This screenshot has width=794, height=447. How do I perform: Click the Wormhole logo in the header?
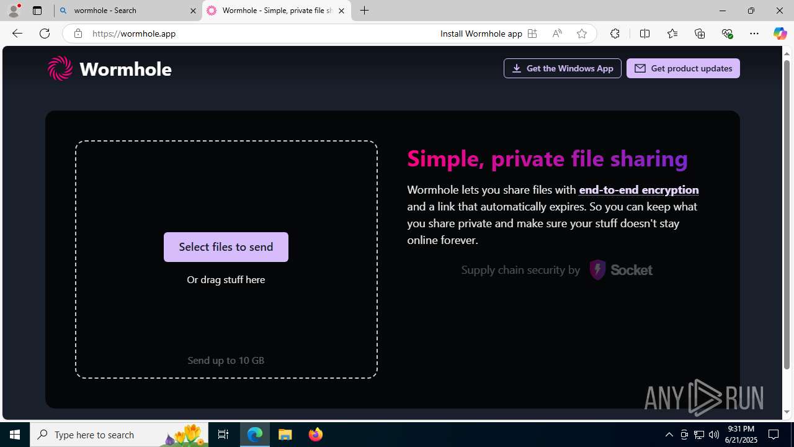[x=110, y=68]
